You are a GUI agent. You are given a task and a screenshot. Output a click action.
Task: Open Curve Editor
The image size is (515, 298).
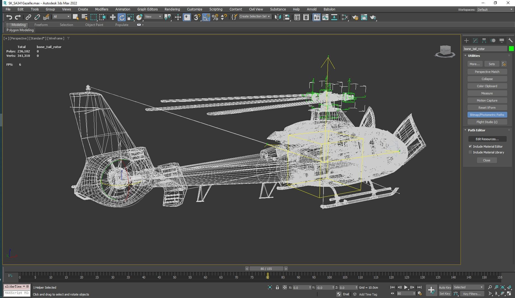(325, 17)
